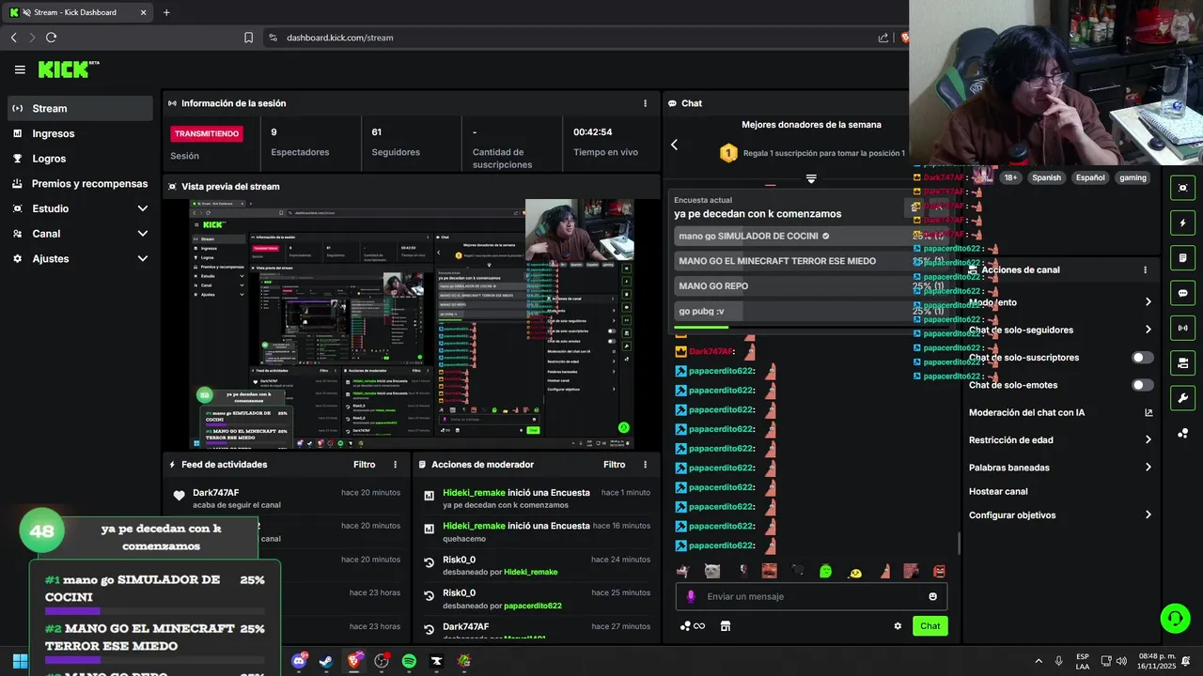Click the lightning bolt icon in right sidebar
1203x676 pixels.
click(x=1182, y=223)
